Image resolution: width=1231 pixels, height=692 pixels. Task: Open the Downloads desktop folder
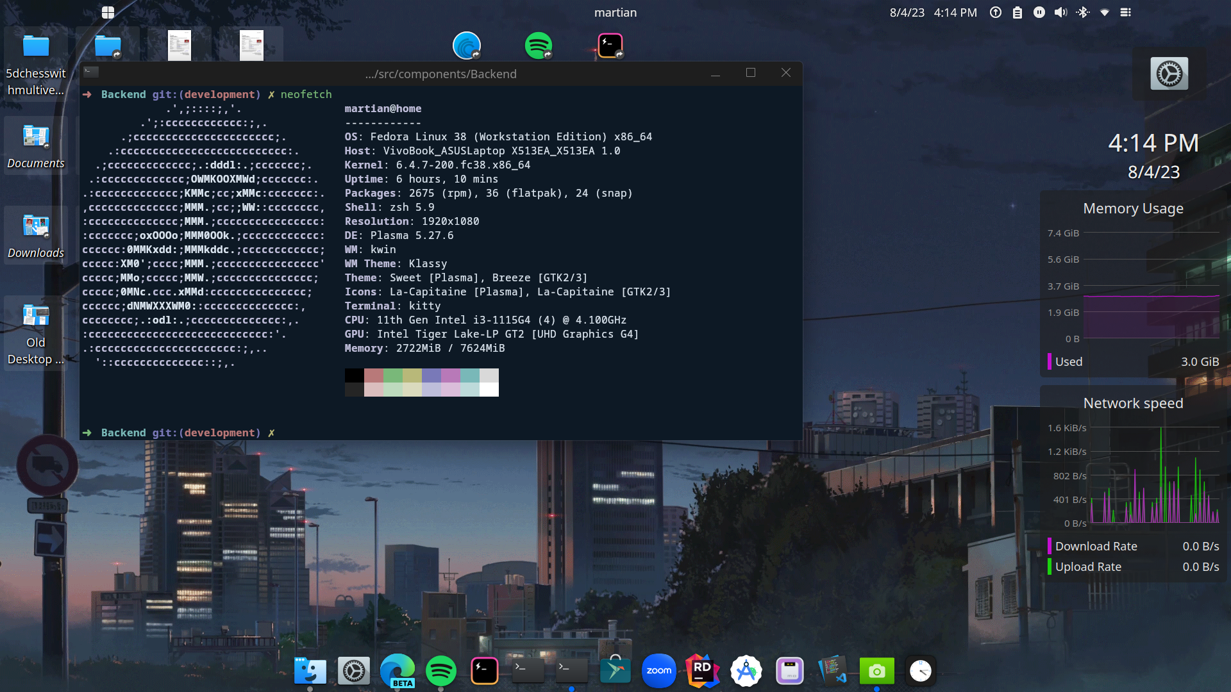click(x=36, y=236)
